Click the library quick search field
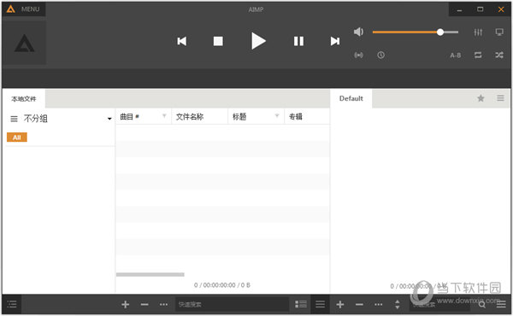This screenshot has height=316, width=513. tap(232, 305)
